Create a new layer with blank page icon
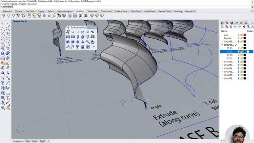 pos(222,27)
